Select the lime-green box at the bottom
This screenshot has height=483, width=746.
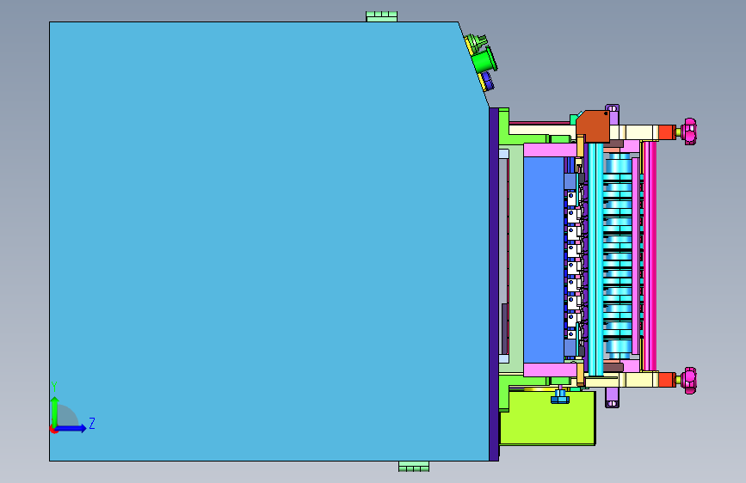point(547,418)
